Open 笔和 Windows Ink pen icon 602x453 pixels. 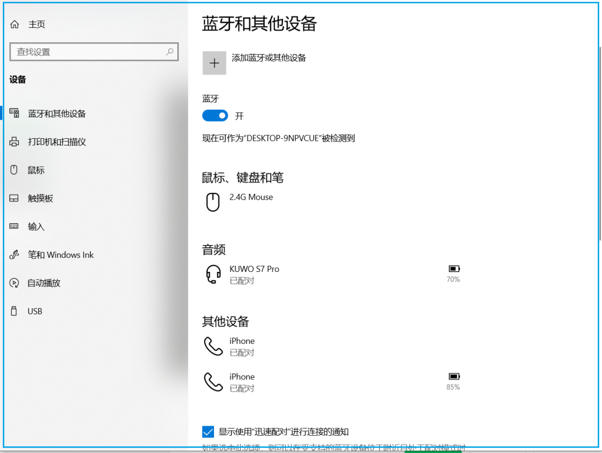tap(13, 255)
